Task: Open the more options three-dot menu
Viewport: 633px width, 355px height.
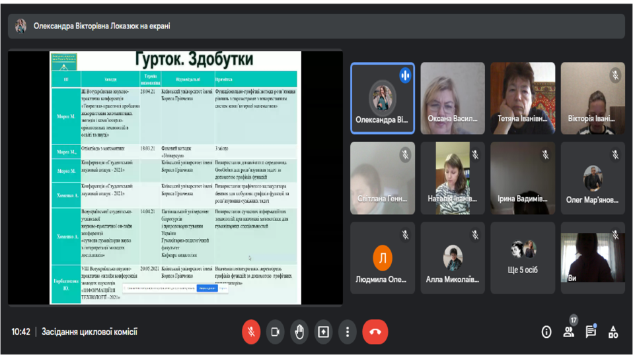Action: 347,332
